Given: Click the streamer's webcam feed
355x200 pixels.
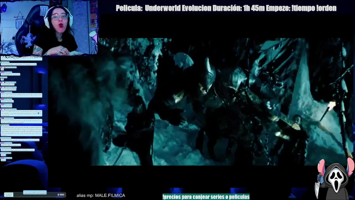Looking at the screenshot, I should click(x=49, y=27).
